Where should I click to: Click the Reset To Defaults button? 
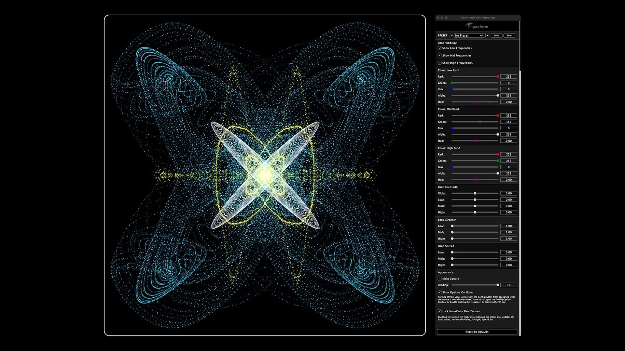(477, 332)
